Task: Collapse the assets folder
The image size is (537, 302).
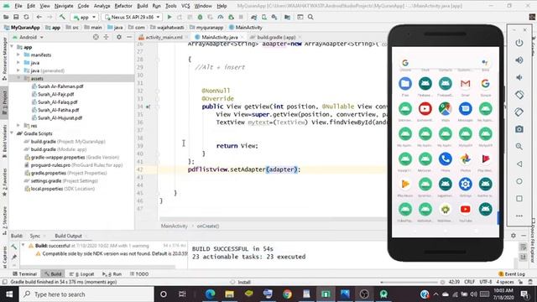Action: tap(18, 78)
